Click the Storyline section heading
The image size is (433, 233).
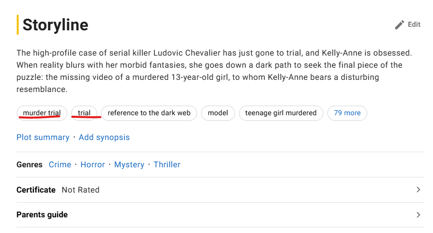pyautogui.click(x=55, y=25)
